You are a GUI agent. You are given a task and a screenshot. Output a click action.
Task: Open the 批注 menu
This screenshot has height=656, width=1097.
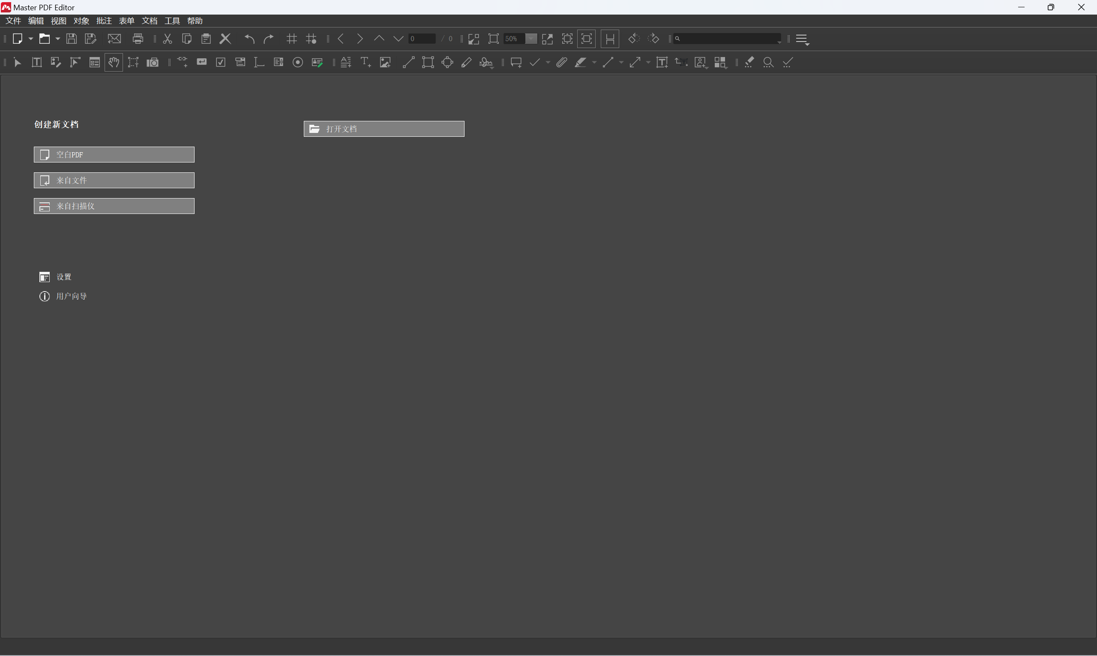(x=104, y=21)
